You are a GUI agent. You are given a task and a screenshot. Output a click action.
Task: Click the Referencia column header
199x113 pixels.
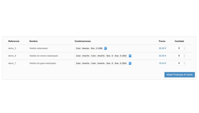14,41
